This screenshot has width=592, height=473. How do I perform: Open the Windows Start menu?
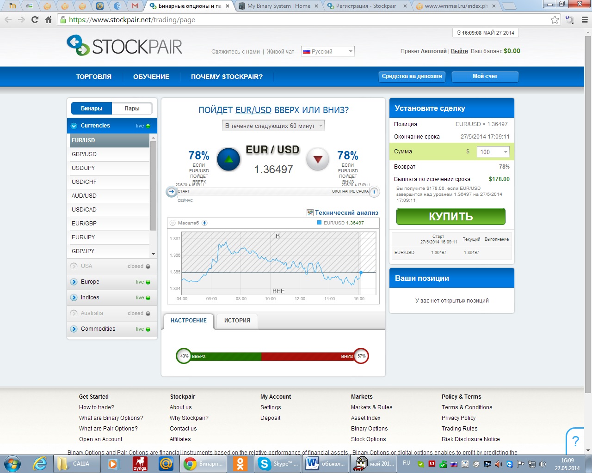coord(12,463)
